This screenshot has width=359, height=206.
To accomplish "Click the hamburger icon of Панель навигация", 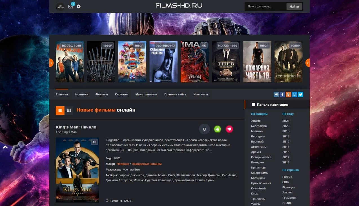I will 253,105.
